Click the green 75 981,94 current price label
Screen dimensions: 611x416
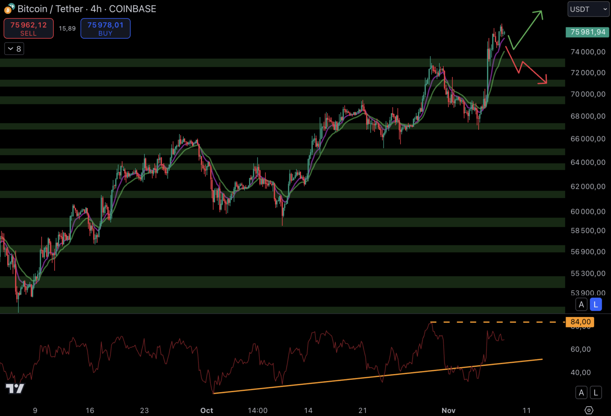click(x=588, y=32)
